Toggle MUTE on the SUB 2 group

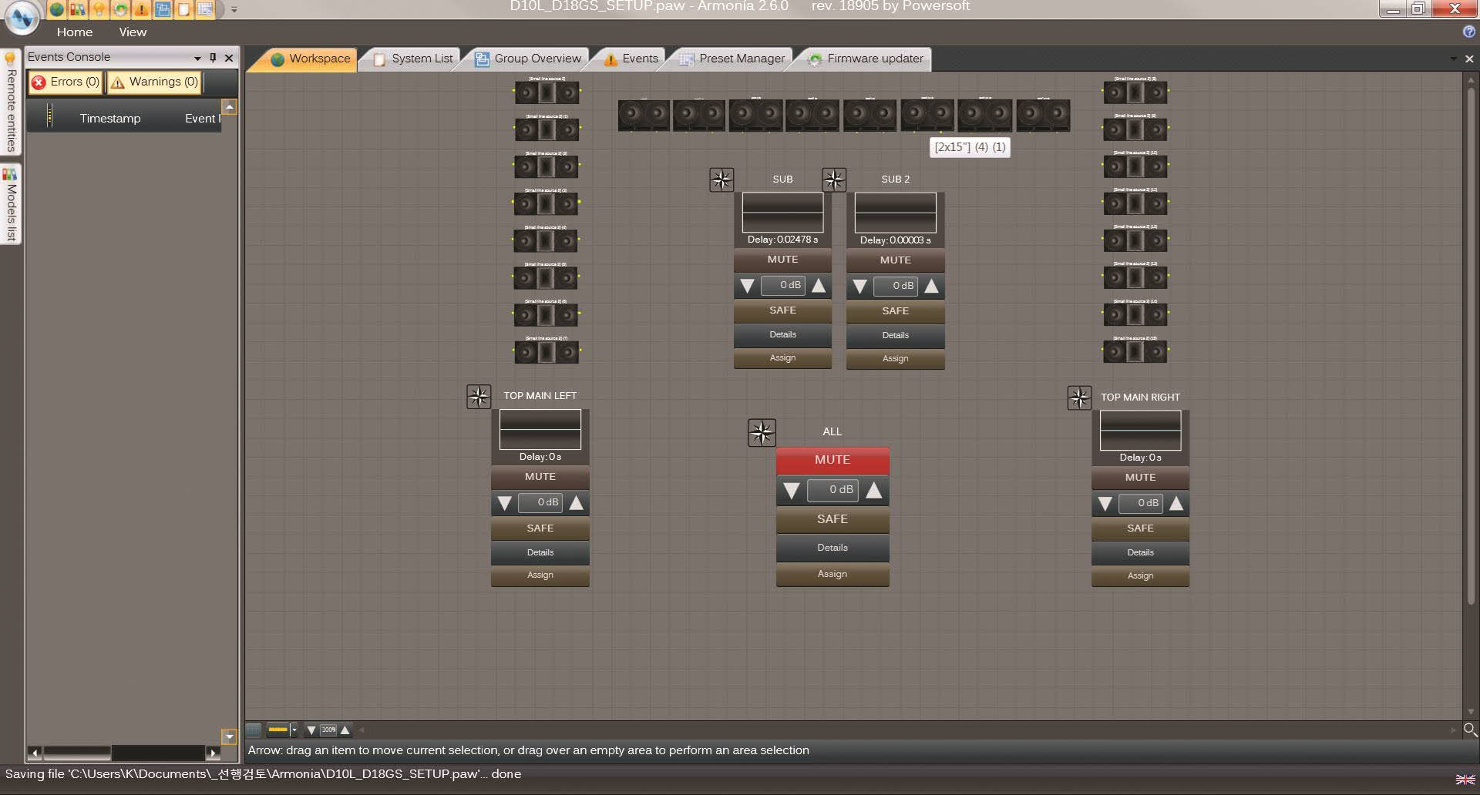point(894,260)
